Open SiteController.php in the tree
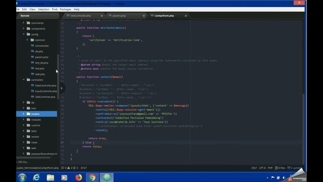 pos(45,97)
